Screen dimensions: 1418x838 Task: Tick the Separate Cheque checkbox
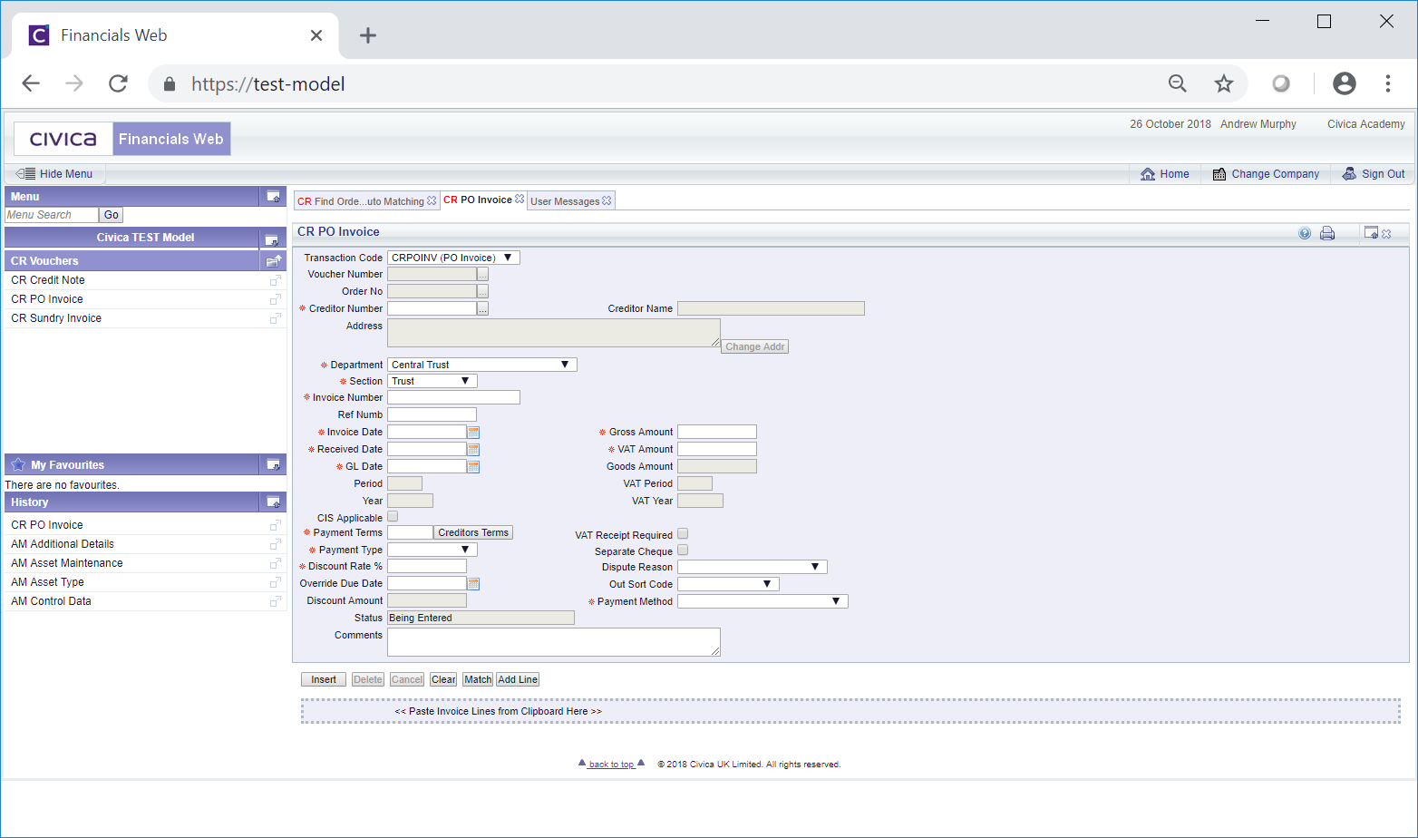(x=683, y=551)
